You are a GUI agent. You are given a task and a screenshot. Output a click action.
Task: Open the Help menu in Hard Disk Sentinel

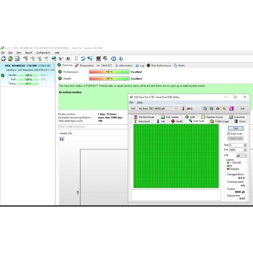coord(57,53)
